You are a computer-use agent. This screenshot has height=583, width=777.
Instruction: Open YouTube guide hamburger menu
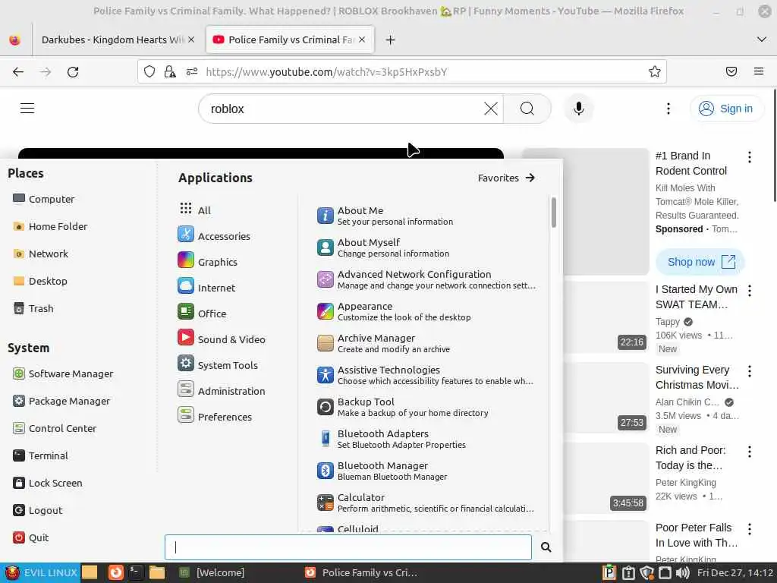[27, 108]
